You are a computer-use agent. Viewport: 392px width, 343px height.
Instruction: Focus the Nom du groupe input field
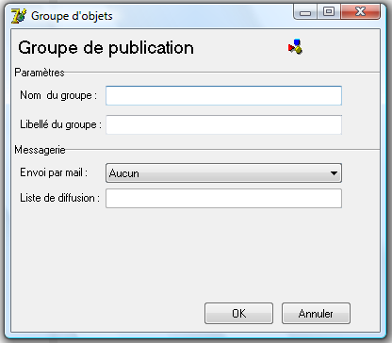pyautogui.click(x=223, y=95)
